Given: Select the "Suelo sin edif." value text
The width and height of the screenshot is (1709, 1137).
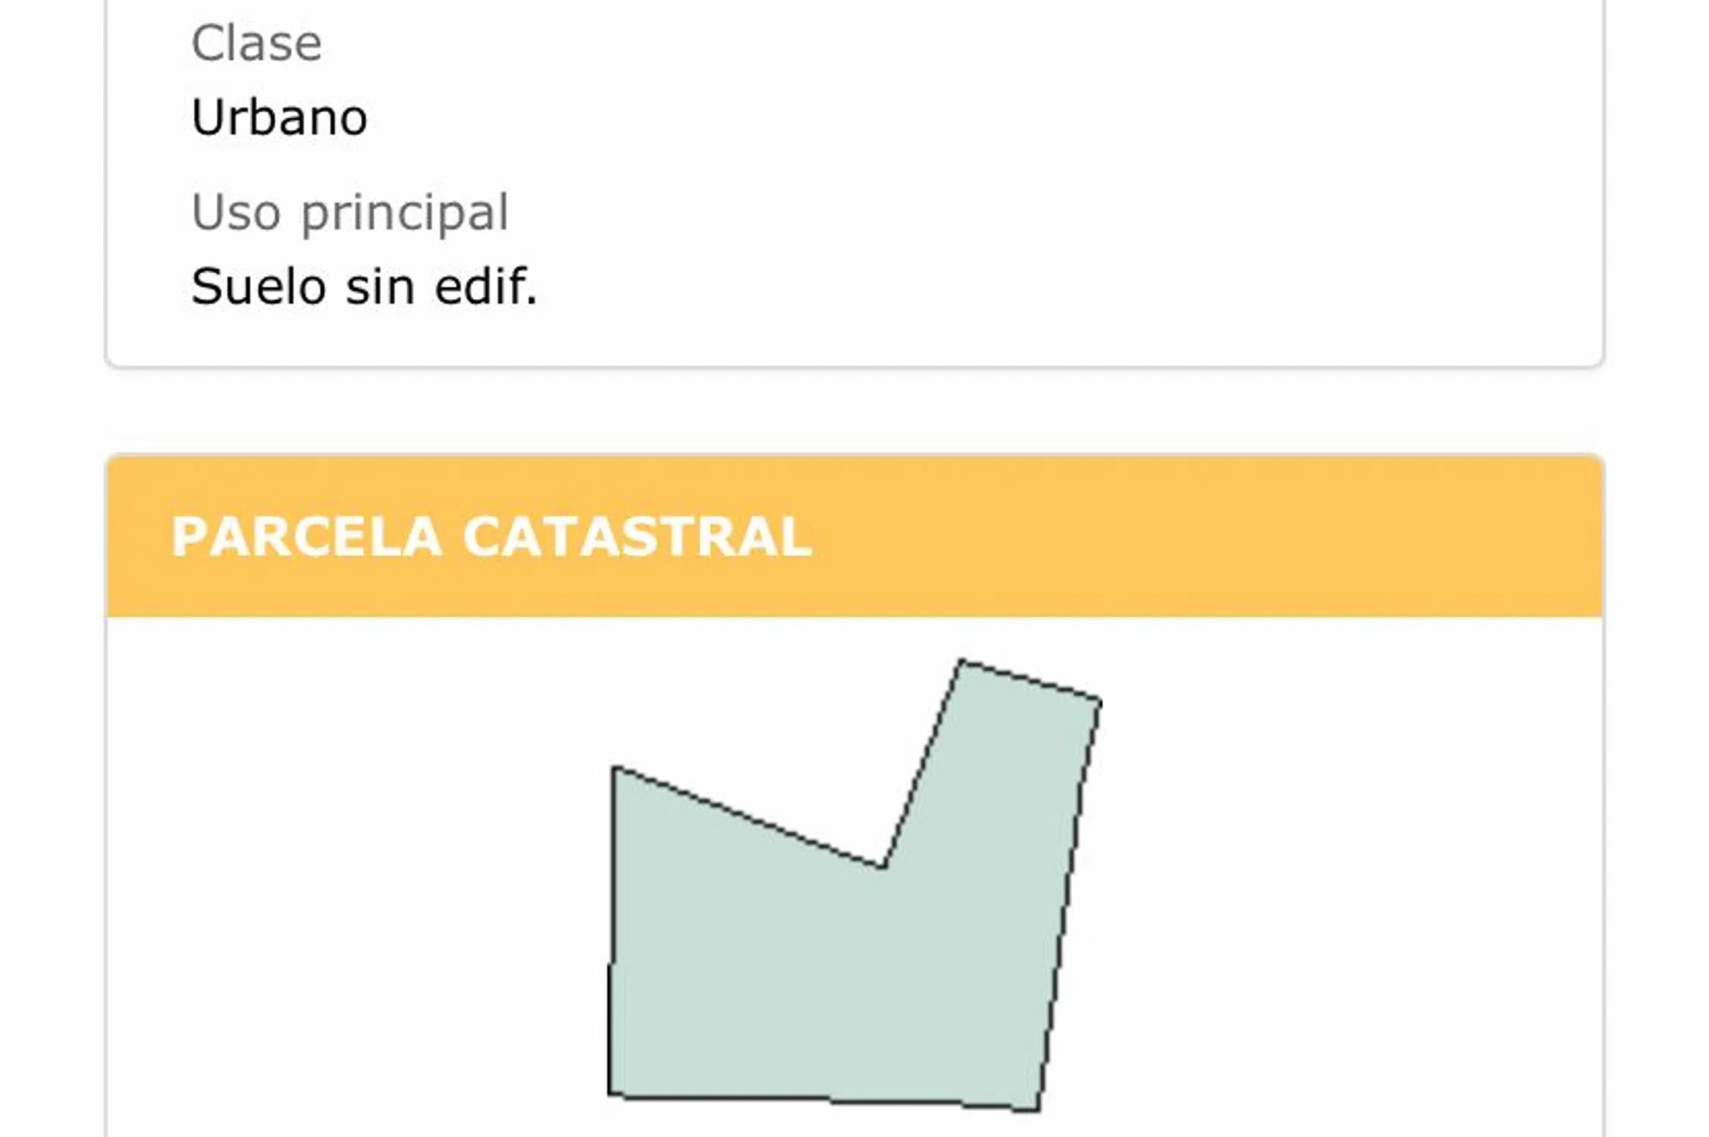Looking at the screenshot, I should (x=364, y=287).
